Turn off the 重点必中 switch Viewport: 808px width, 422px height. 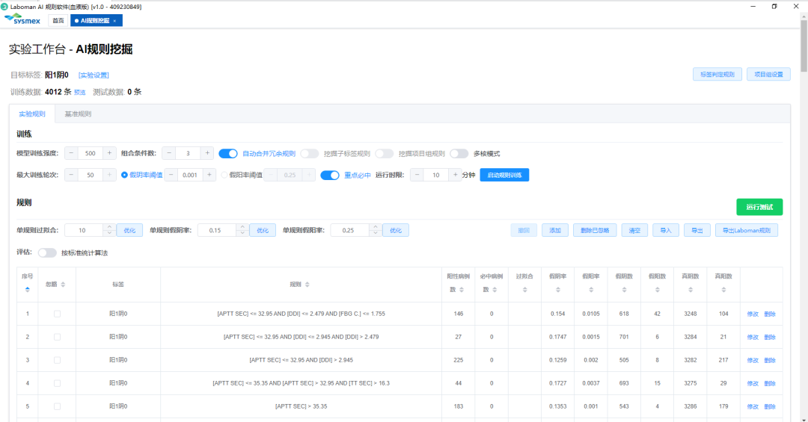(x=330, y=175)
